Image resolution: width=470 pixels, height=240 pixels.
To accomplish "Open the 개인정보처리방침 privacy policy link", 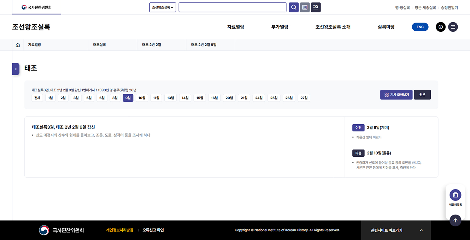I will [119, 230].
